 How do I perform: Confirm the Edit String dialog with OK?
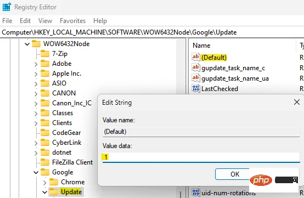(x=235, y=174)
